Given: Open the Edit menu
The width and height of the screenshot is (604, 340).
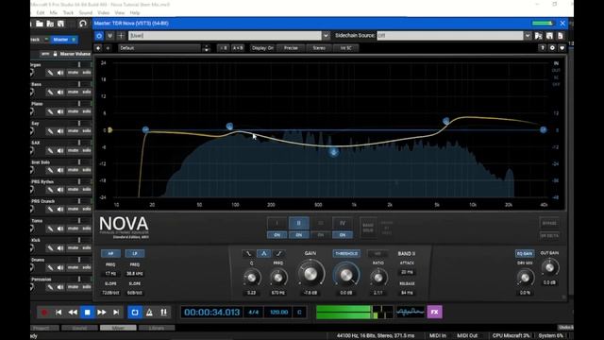Looking at the screenshot, I should pos(40,12).
